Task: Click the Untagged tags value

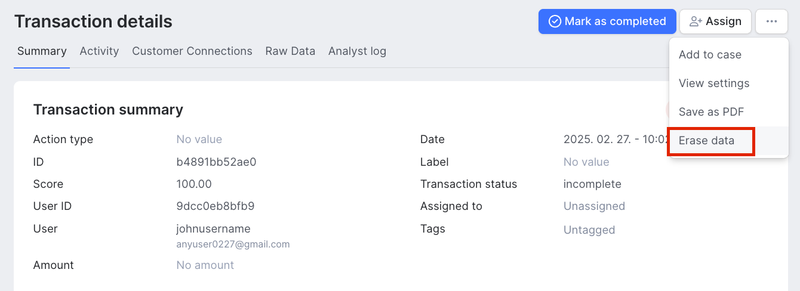Action: [x=589, y=230]
